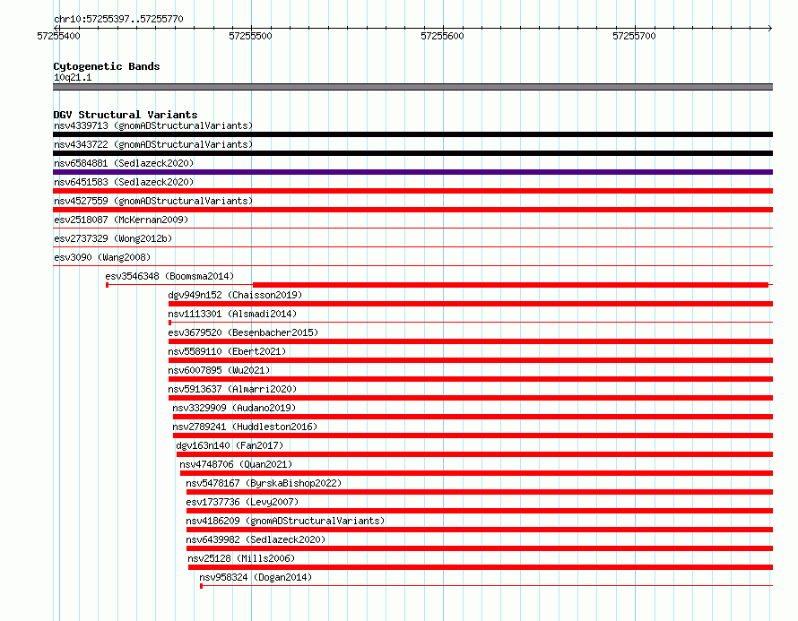Click the thick red bar of esv3546348
Image resolution: width=798 pixels, height=621 pixels.
tap(510, 285)
